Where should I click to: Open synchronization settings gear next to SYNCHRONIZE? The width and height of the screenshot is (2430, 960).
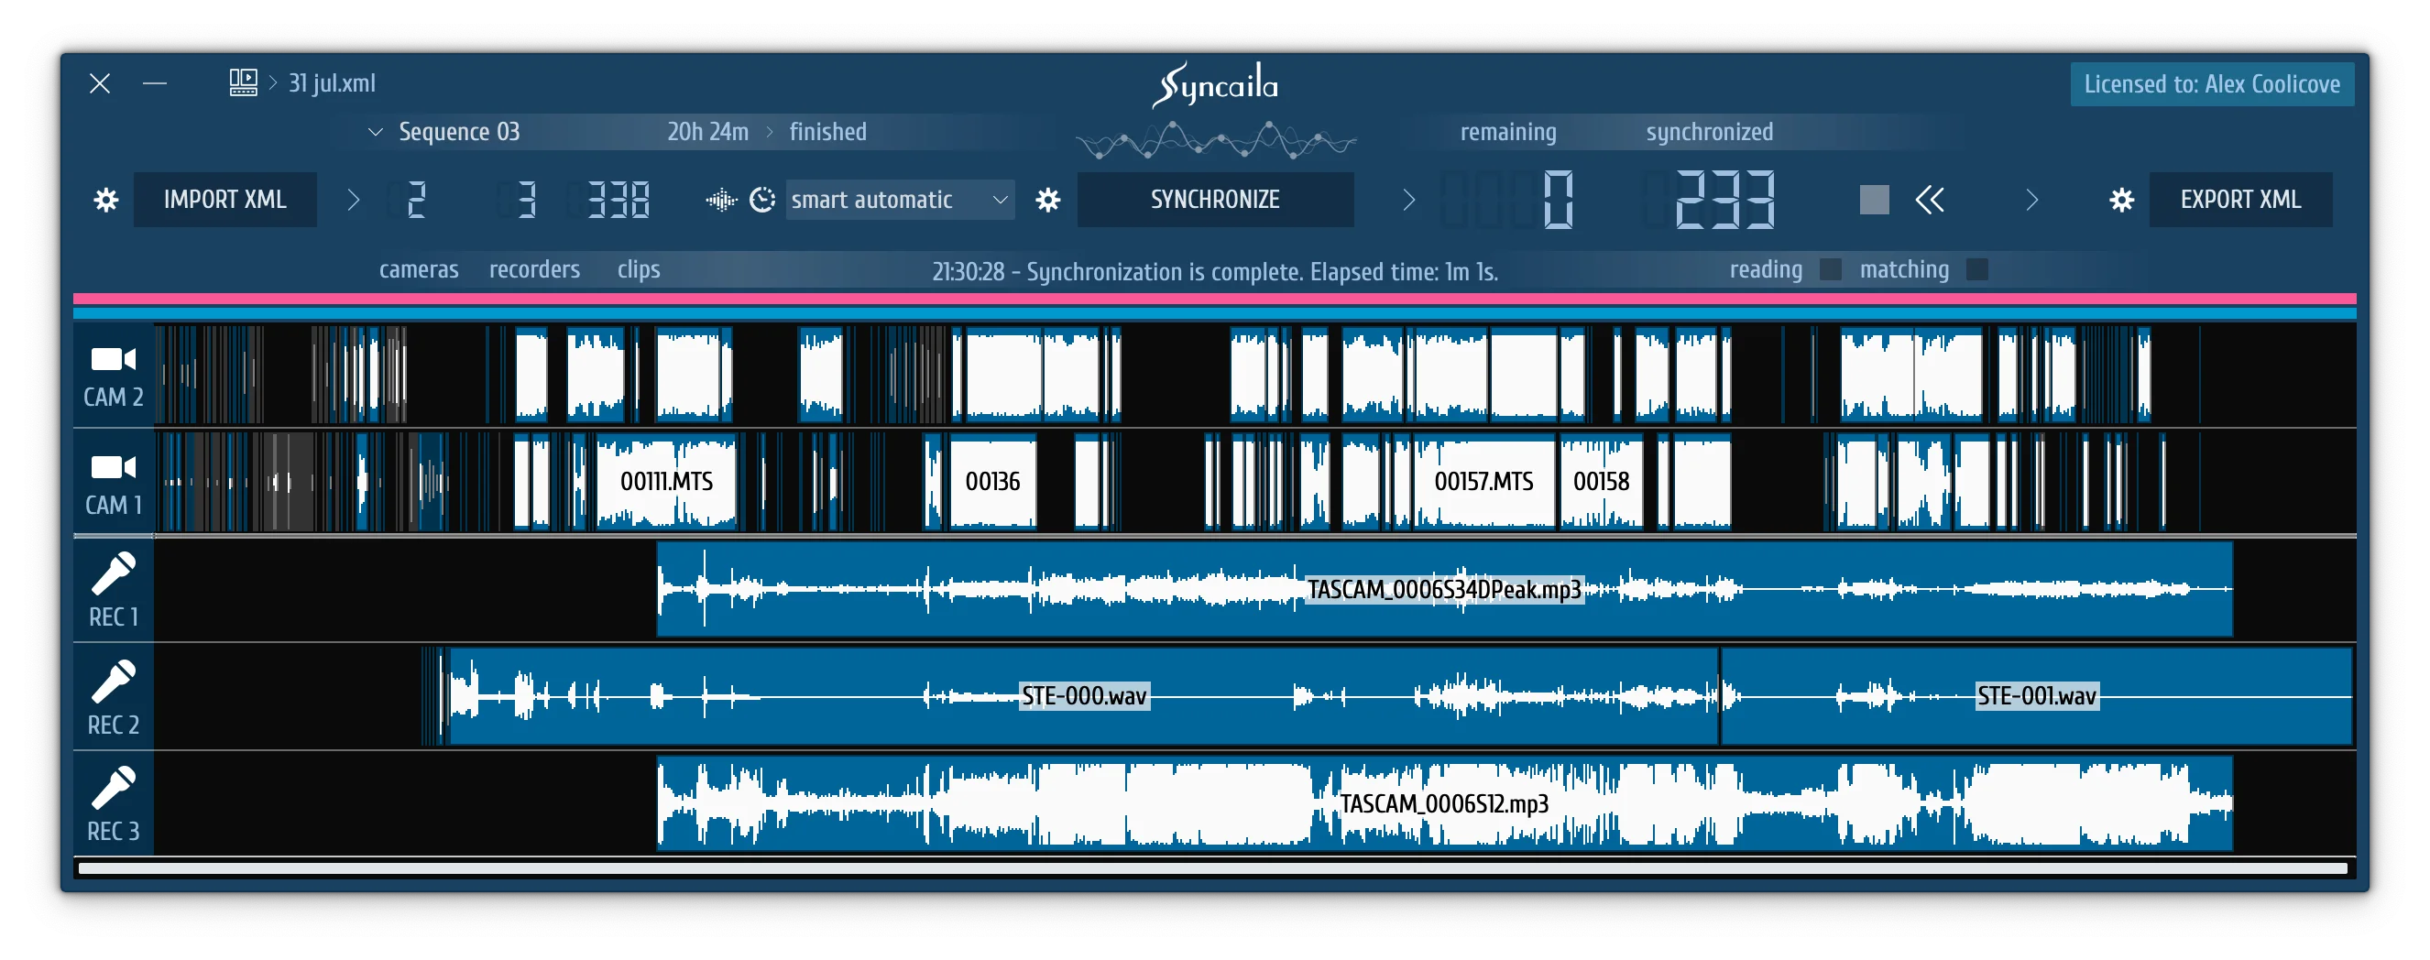[1048, 200]
